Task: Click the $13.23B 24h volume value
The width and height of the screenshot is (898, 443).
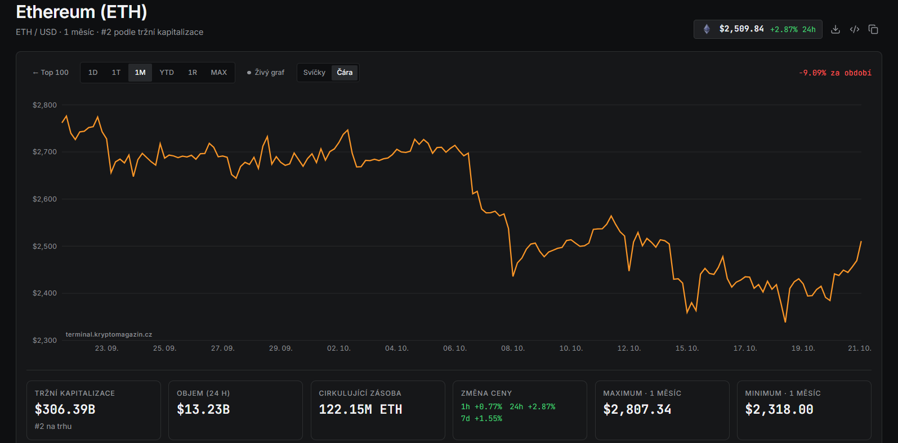Action: pos(203,409)
